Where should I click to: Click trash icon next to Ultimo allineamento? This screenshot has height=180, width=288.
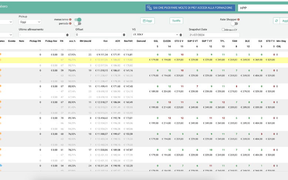click(x=67, y=35)
